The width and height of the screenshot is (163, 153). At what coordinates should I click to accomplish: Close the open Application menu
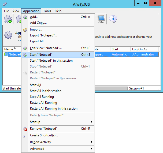pos(31,11)
